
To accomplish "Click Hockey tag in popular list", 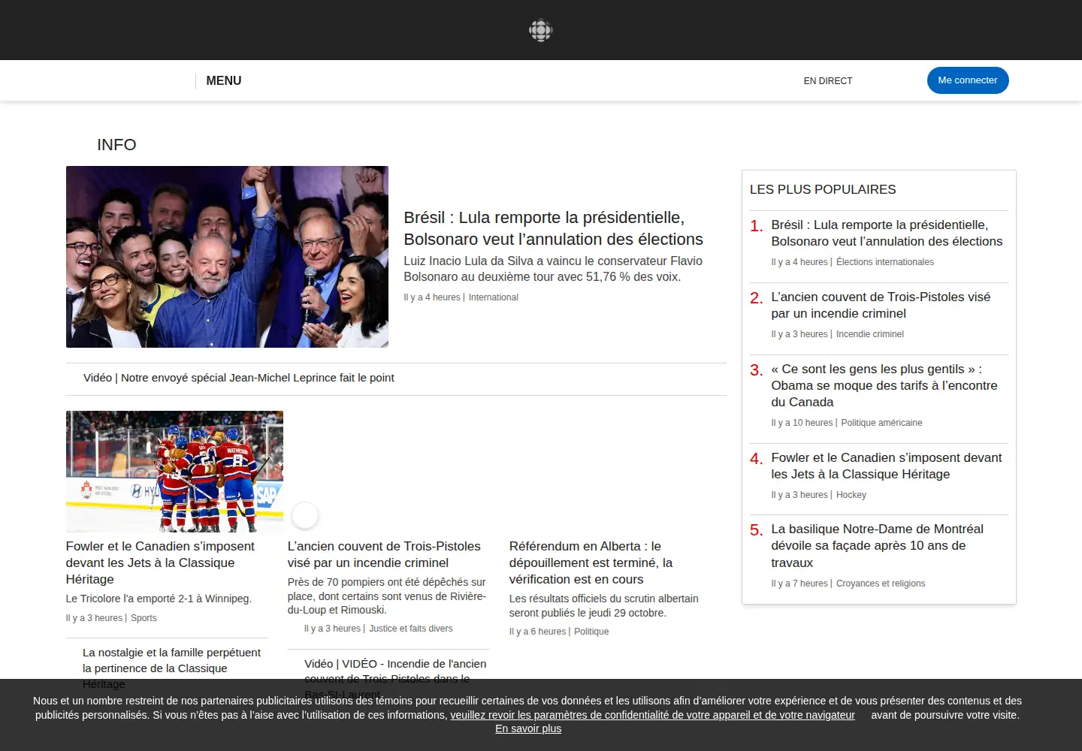I will [x=851, y=495].
